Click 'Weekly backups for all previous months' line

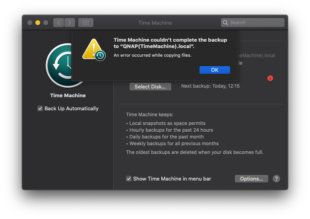[174, 144]
